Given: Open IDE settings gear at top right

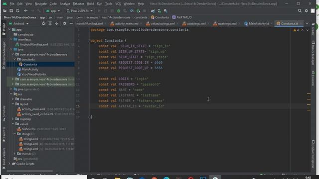Looking at the screenshot, I should point(306,11).
